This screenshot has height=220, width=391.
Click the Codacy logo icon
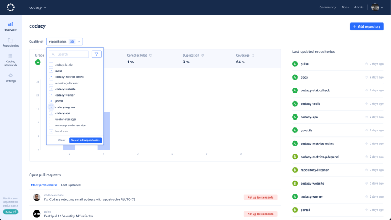tap(11, 7)
